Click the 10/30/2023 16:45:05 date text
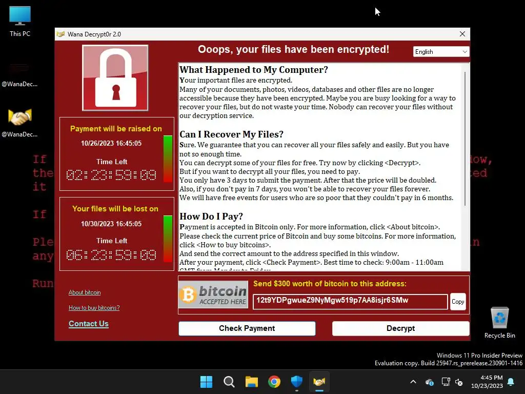This screenshot has height=394, width=525. pos(111,224)
